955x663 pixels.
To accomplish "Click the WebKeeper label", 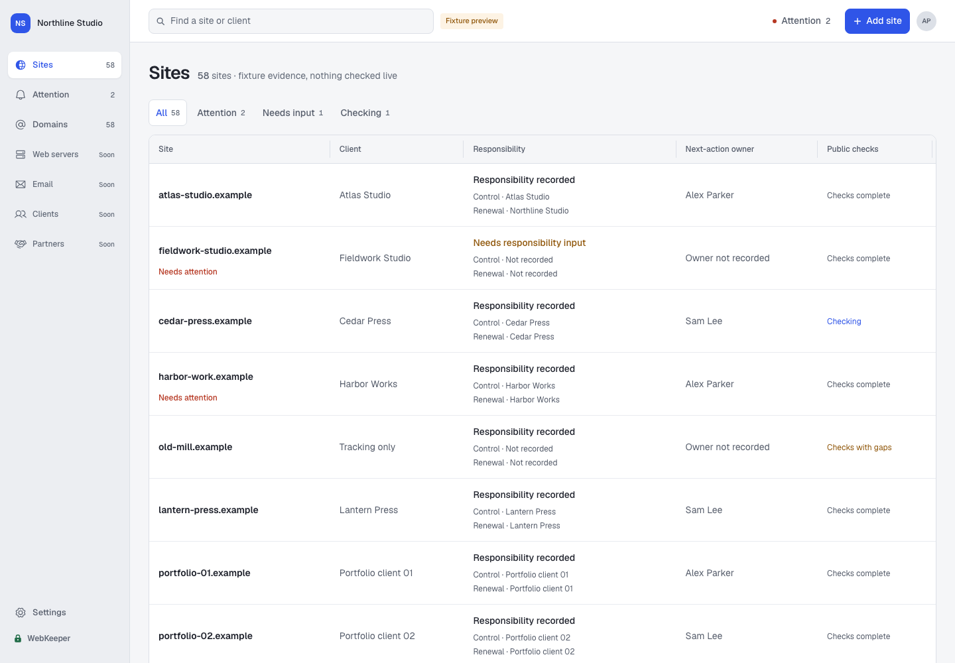I will pyautogui.click(x=48, y=638).
